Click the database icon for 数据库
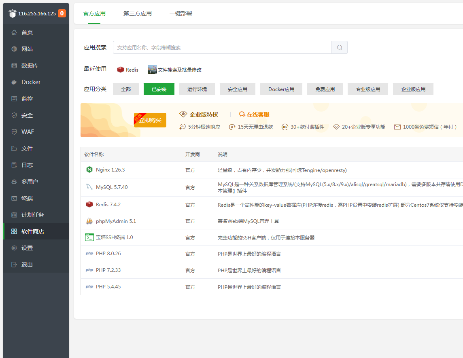This screenshot has width=463, height=358. click(14, 66)
